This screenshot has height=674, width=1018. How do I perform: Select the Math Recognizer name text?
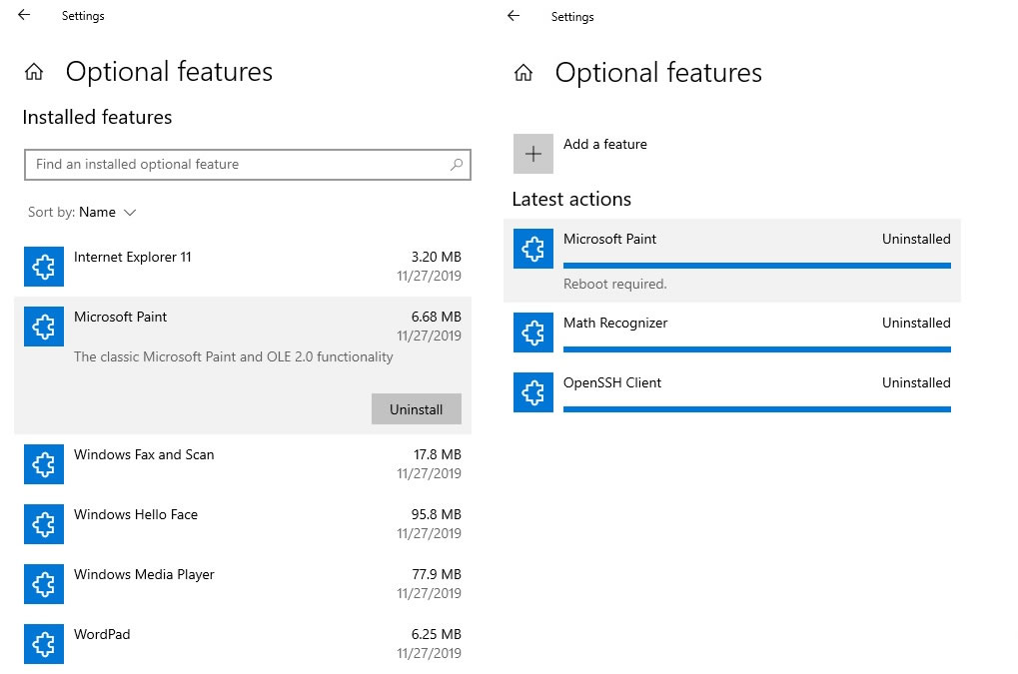point(614,324)
